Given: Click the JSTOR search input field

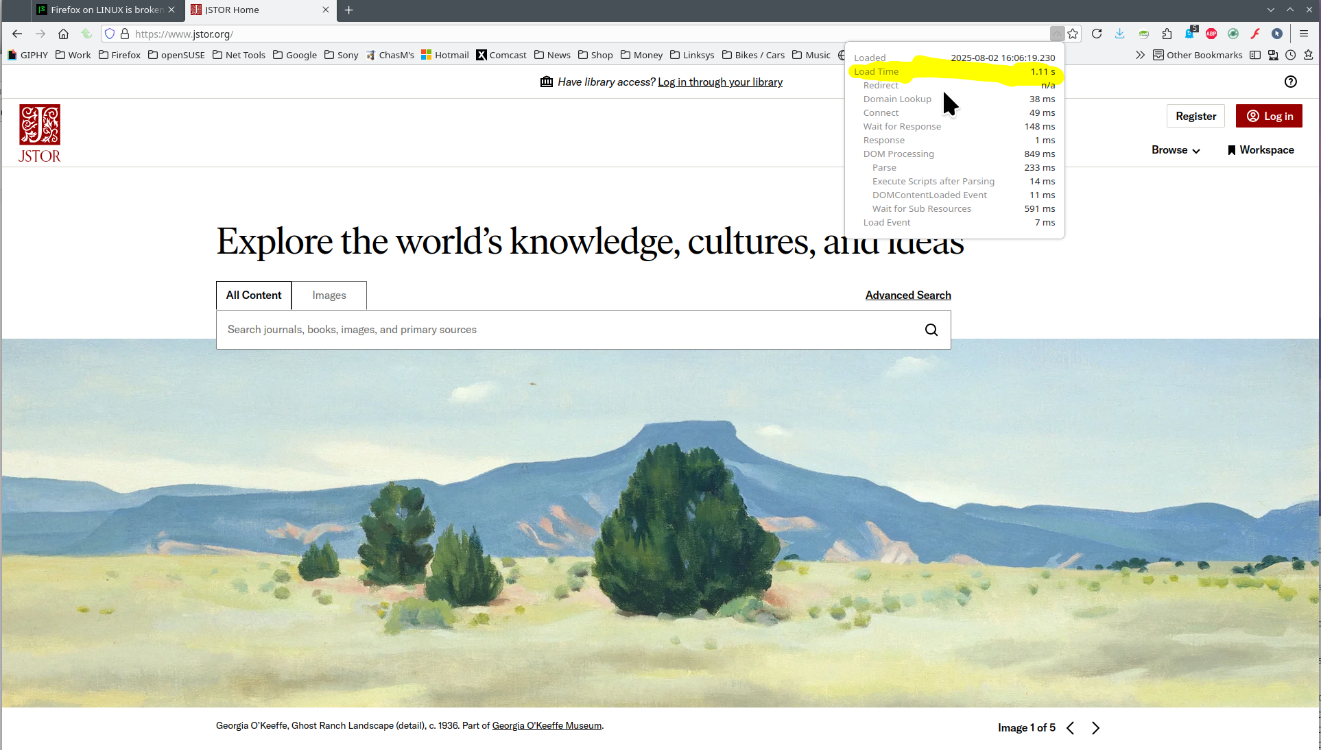Looking at the screenshot, I should [569, 330].
